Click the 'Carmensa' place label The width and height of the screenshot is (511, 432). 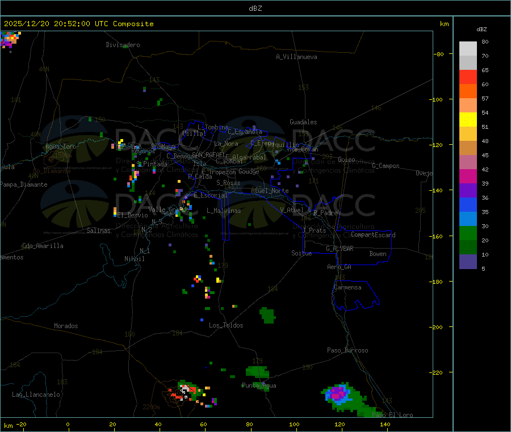[x=347, y=287]
